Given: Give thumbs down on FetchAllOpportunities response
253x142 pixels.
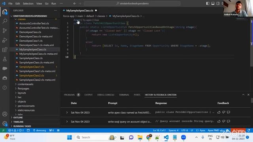Looking at the screenshot, I should coord(224,112).
